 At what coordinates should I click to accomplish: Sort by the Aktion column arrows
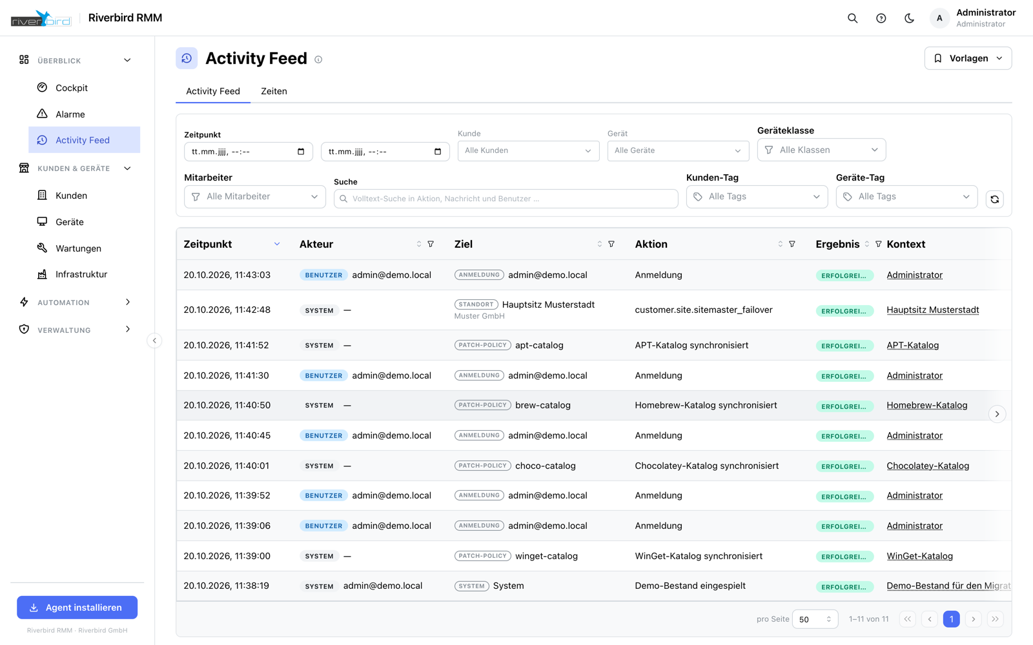pyautogui.click(x=781, y=244)
